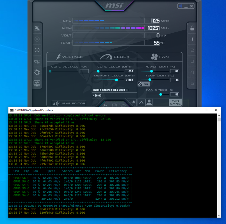
Task: Toggle the power/temp link ON button
Action: [x=144, y=84]
